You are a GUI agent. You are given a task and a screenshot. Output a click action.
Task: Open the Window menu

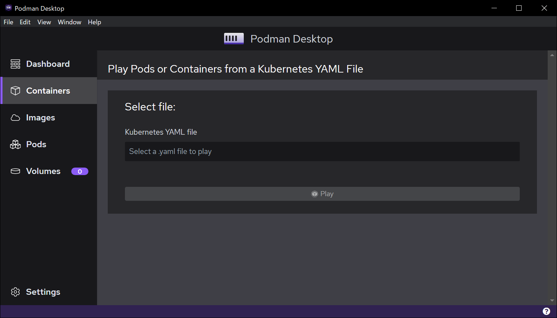(69, 22)
